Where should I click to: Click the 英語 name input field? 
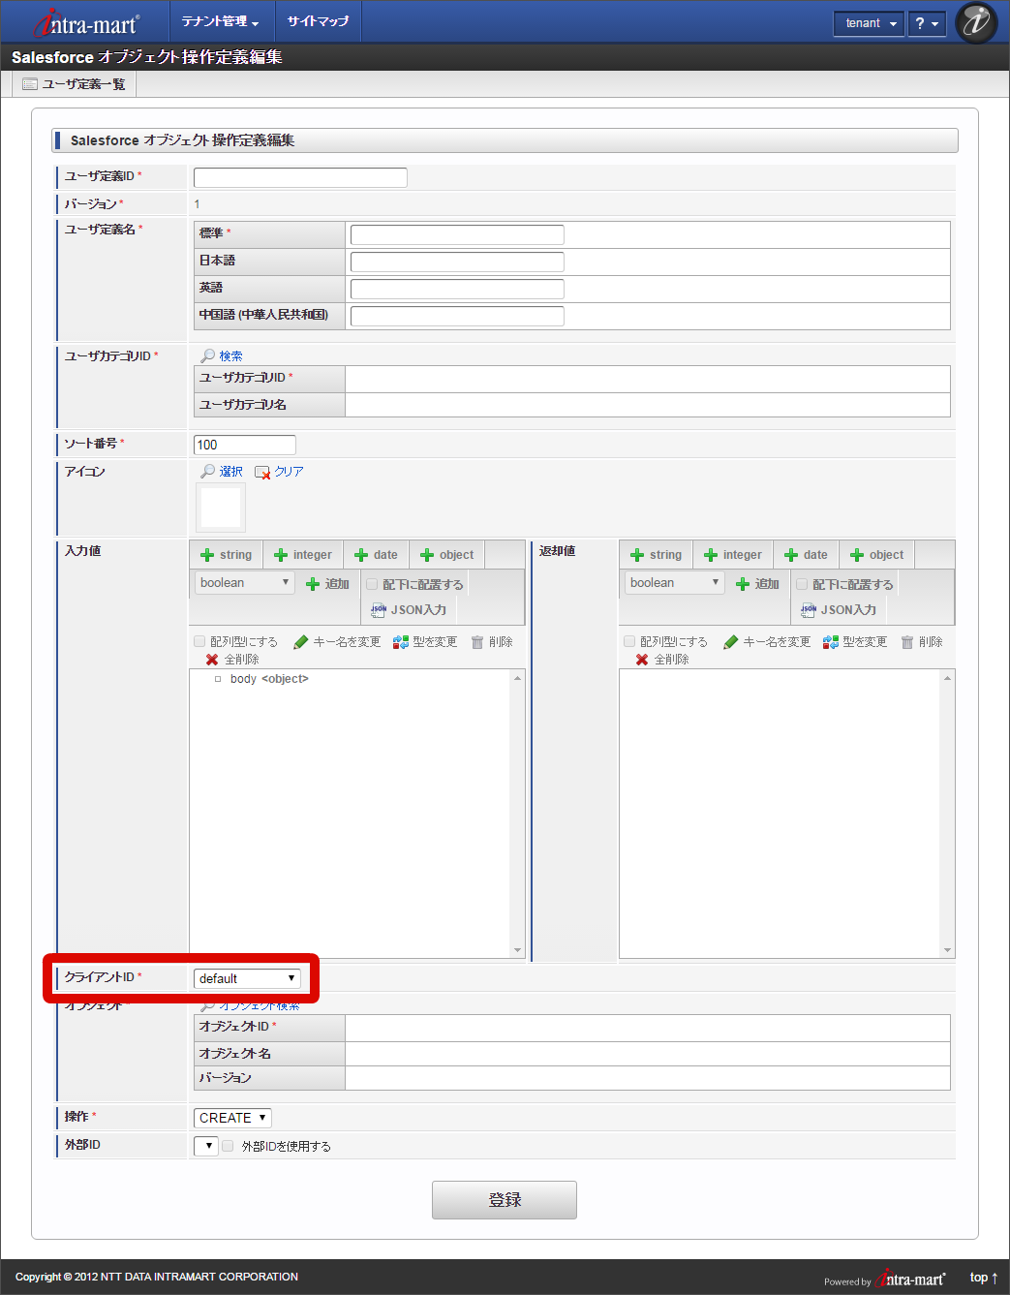click(x=457, y=289)
